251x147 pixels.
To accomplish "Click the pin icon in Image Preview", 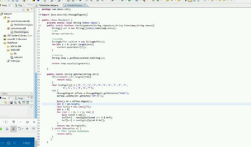I will coord(6,103).
